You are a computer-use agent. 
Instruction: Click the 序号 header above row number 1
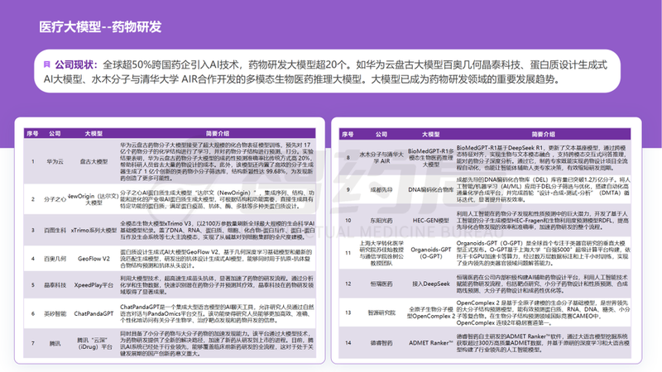[x=32, y=133]
